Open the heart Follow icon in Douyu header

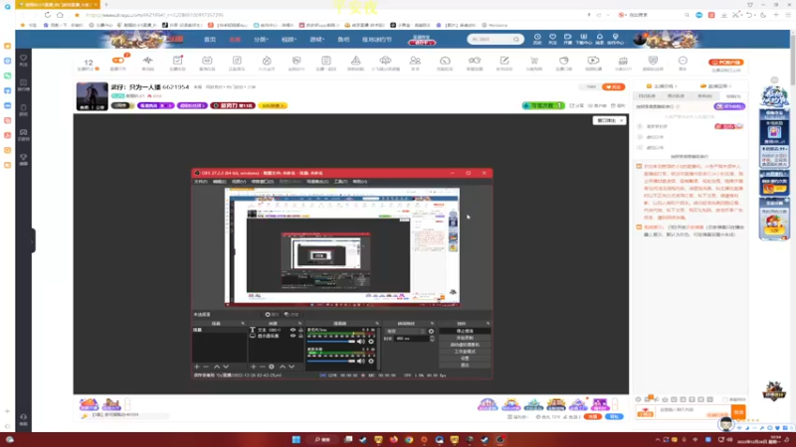pyautogui.click(x=552, y=38)
